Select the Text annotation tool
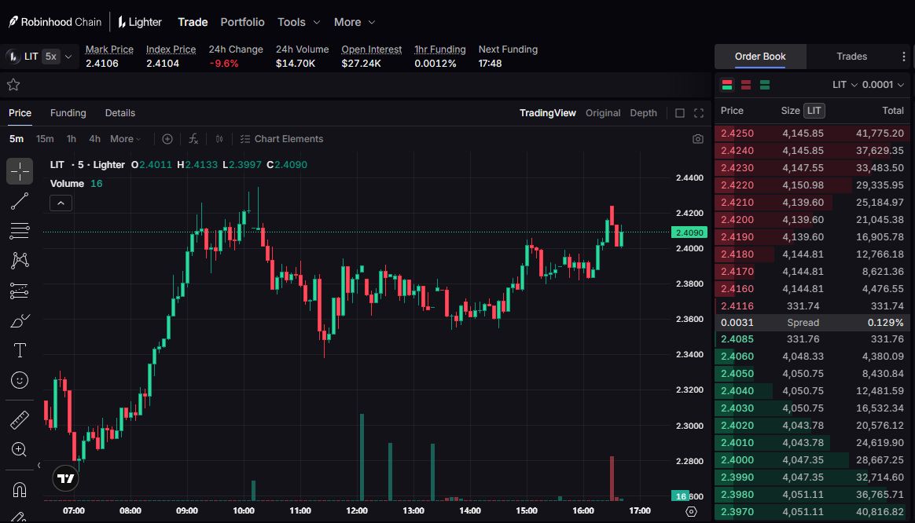 pyautogui.click(x=19, y=350)
